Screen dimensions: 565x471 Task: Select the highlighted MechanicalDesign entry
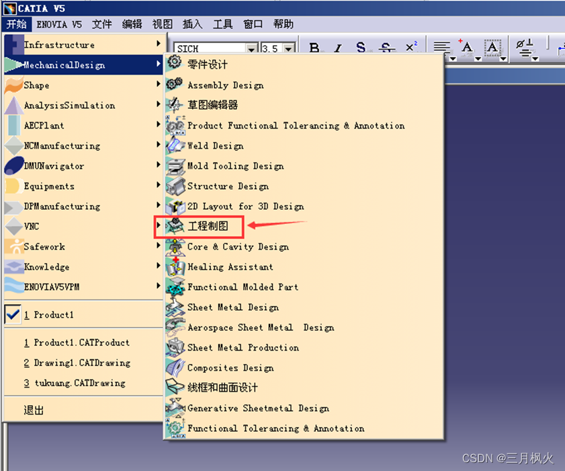coord(83,65)
